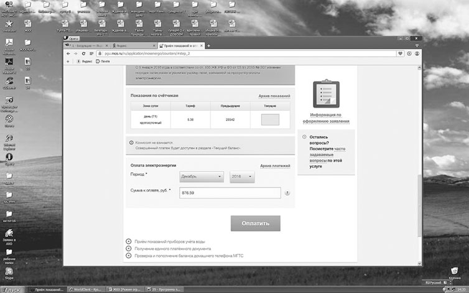Screen dimensions: 469x293
Task: Select the ЖКХ taskbar button
Action: (124, 290)
